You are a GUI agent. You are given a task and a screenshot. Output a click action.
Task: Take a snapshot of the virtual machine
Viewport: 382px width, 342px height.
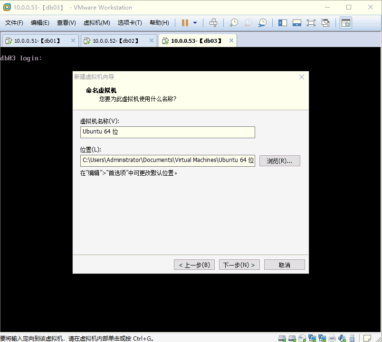tap(233, 22)
